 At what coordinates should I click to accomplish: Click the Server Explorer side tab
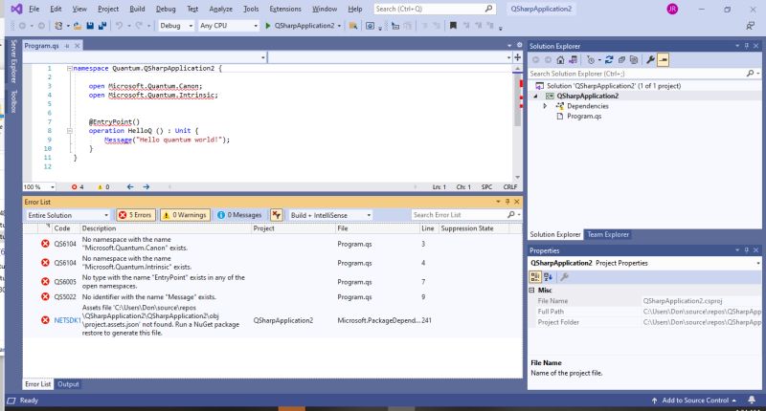(x=13, y=61)
